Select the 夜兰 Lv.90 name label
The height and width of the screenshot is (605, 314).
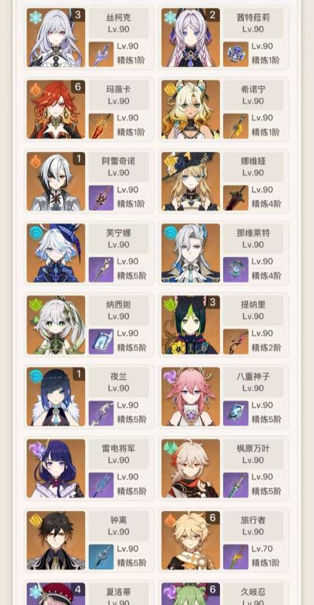point(119,382)
